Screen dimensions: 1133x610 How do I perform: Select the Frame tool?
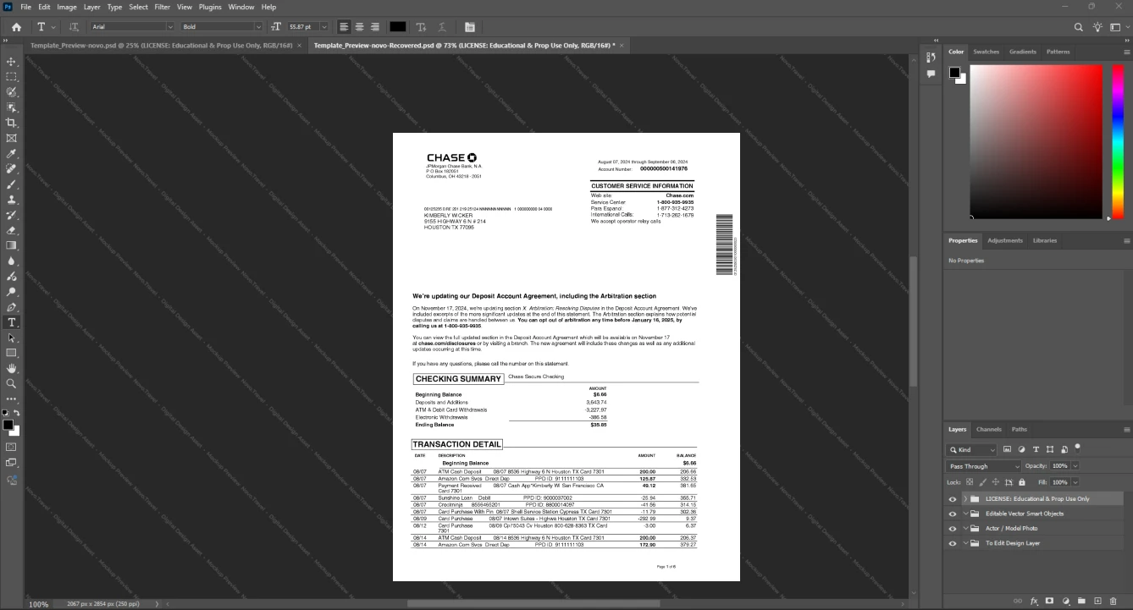point(12,138)
